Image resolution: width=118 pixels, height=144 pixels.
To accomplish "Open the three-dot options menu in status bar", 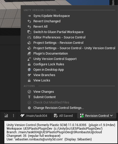I will click(x=14, y=116).
